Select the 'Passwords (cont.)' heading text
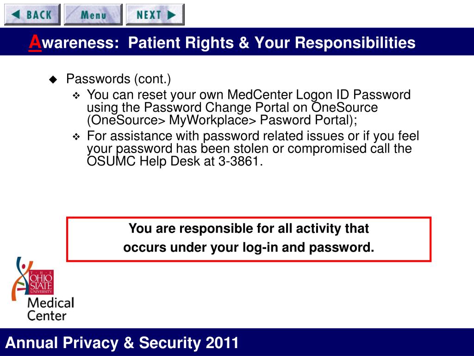 tap(118, 79)
